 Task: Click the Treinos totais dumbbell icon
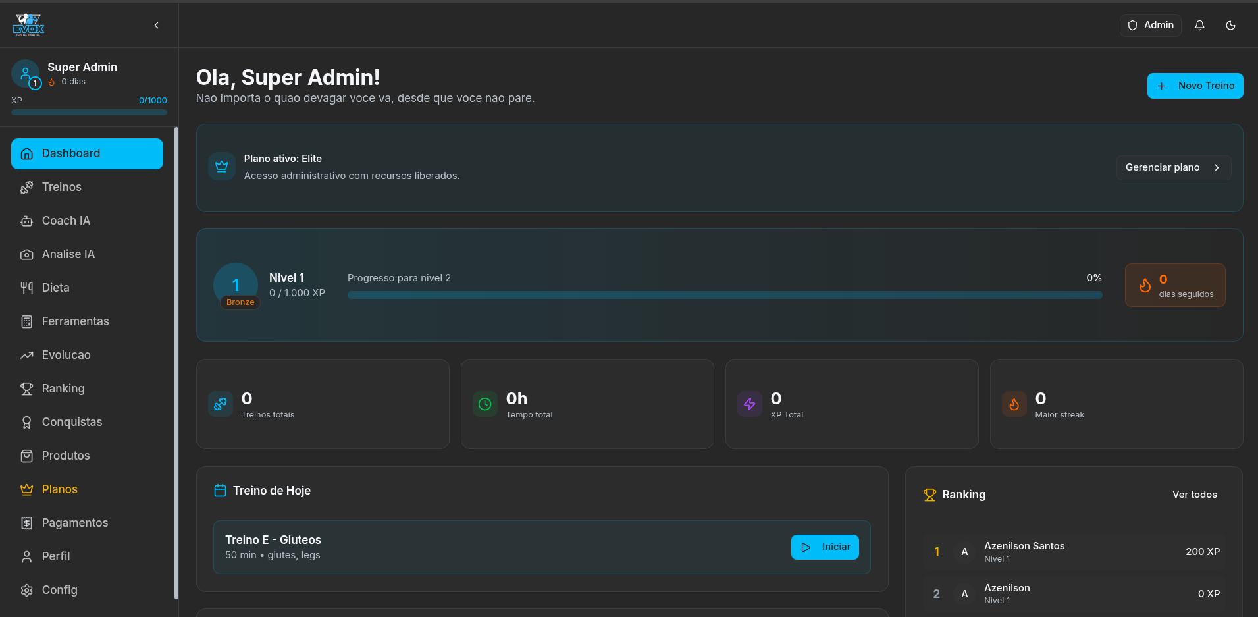(x=221, y=404)
